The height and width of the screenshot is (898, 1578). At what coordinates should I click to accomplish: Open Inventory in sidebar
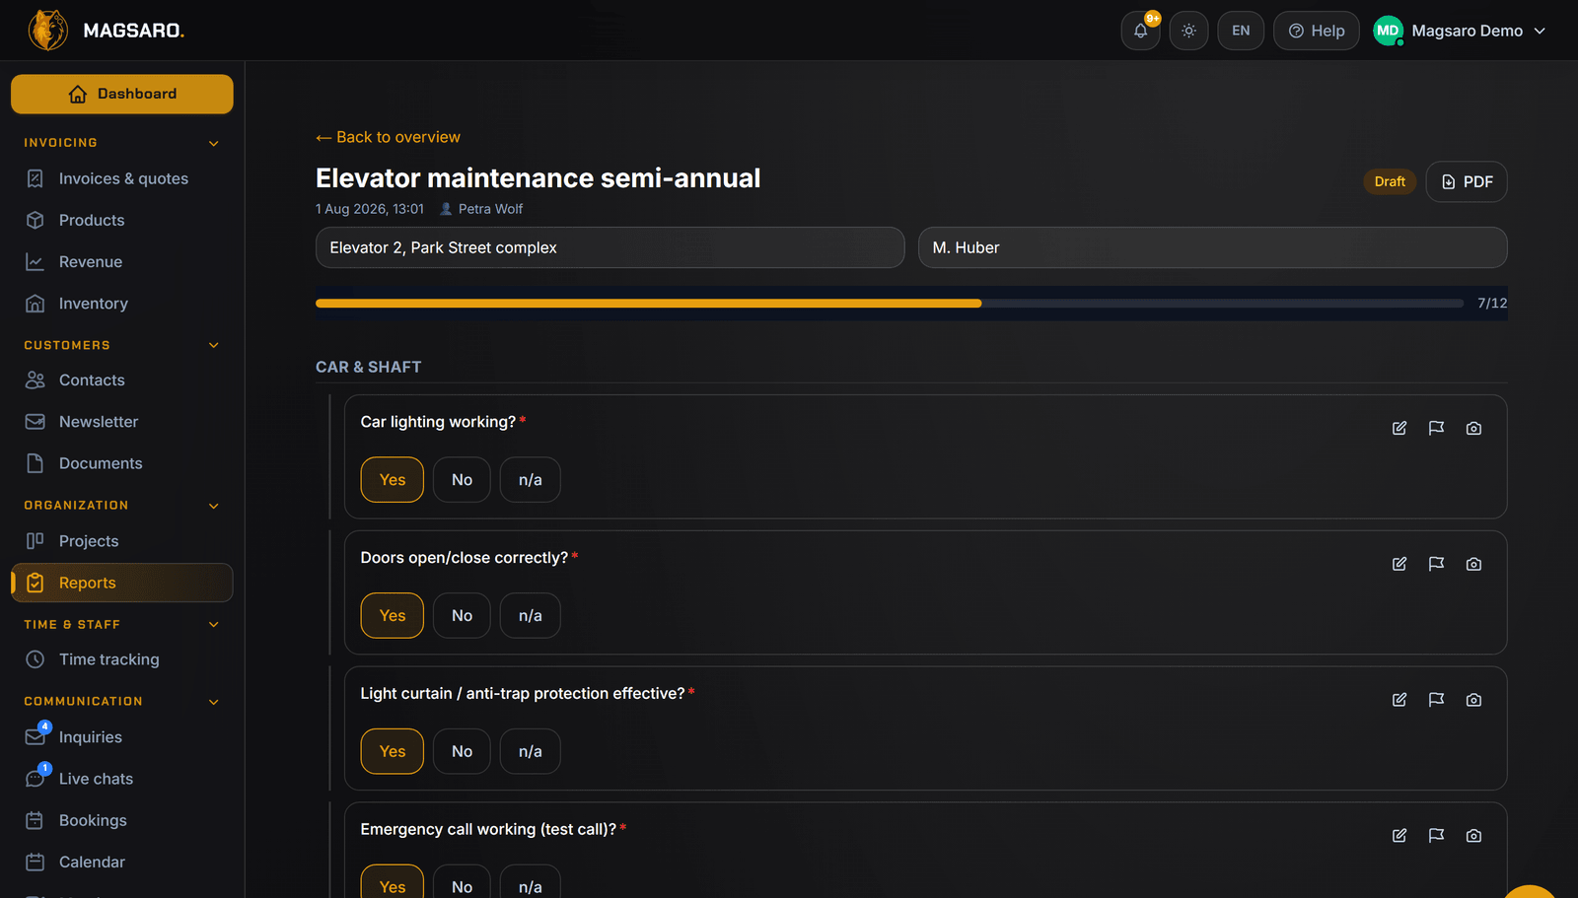click(122, 304)
